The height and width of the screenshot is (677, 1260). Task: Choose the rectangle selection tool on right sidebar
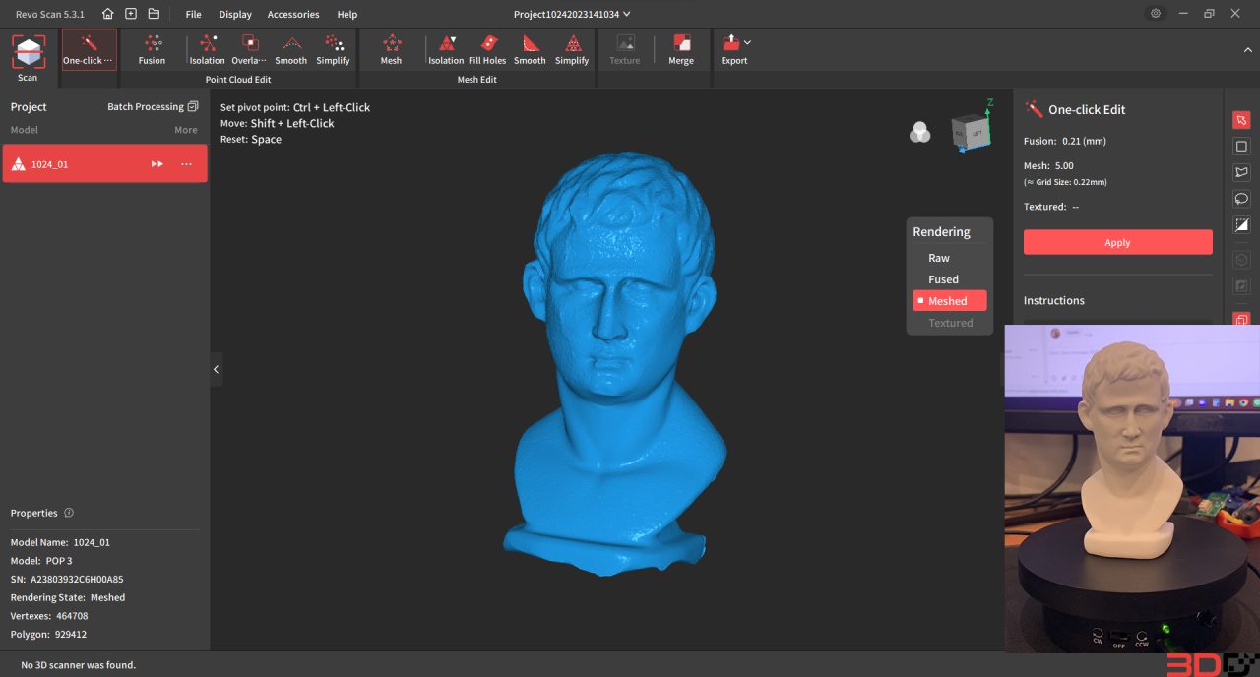[1241, 146]
